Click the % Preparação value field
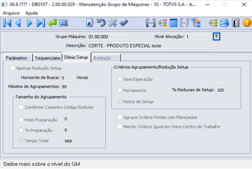The image size is (252, 169). click(70, 130)
